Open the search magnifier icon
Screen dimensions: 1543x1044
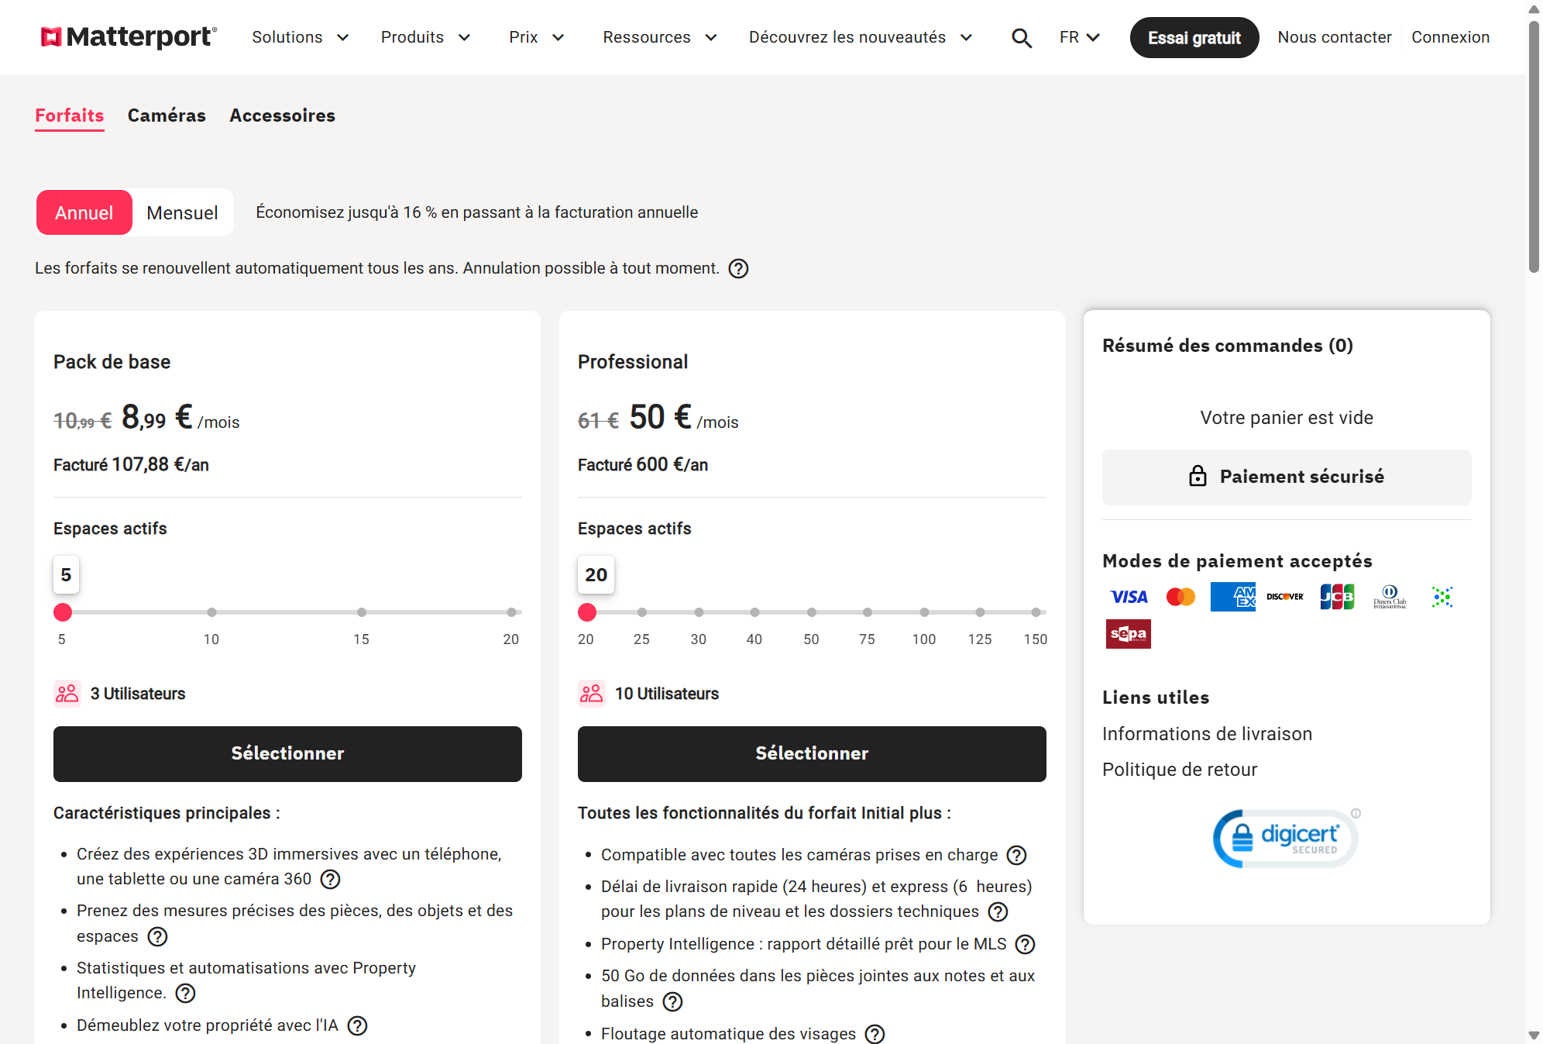(1022, 38)
